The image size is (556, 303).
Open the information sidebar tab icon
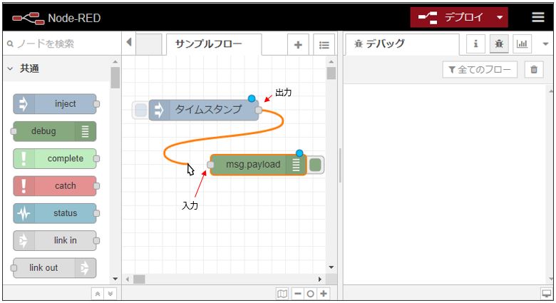pos(475,43)
